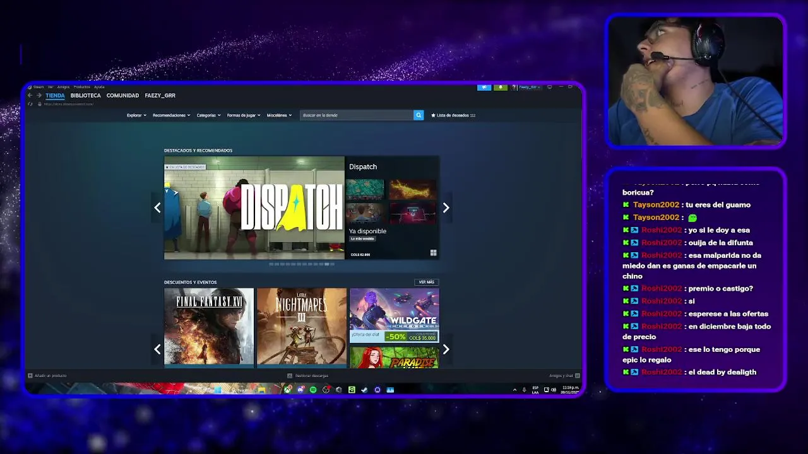Click the download icon beside Gestionar descargas
The image size is (808, 454).
point(290,376)
